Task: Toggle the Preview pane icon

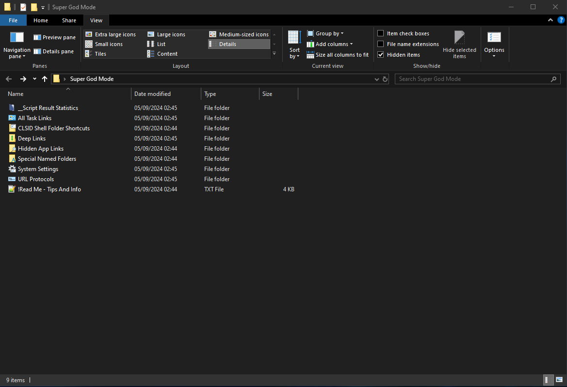Action: pyautogui.click(x=37, y=37)
